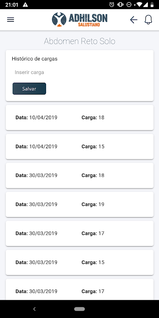This screenshot has width=159, height=318.
Task: Select the first 30/03/2019 entry, Carga 18
Action: tap(79, 175)
